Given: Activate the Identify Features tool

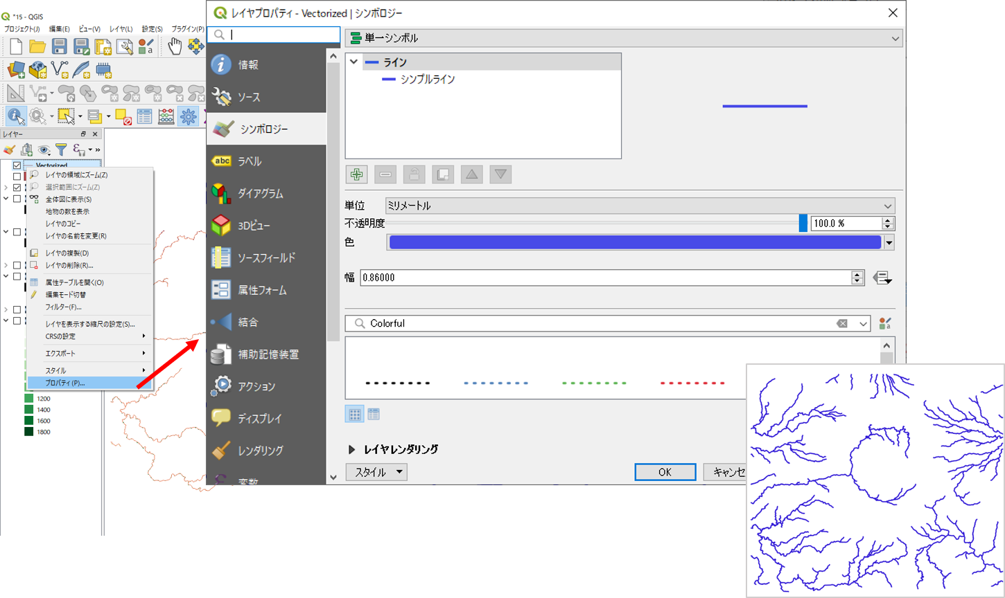Looking at the screenshot, I should (16, 116).
